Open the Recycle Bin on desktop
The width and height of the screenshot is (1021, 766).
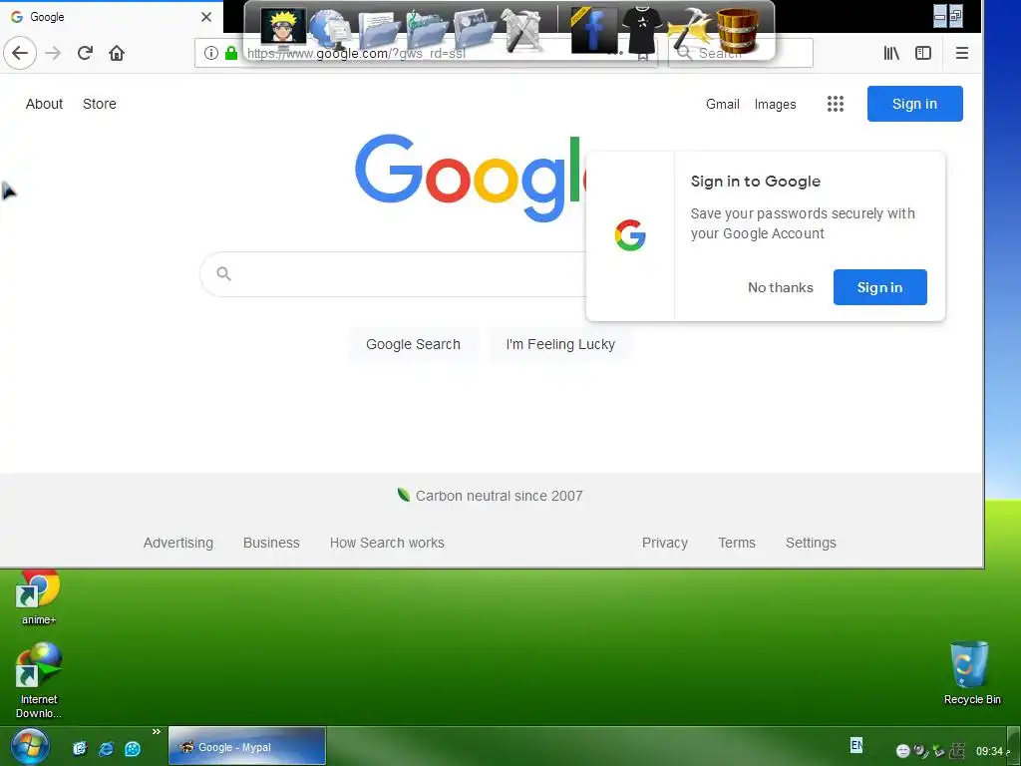tap(971, 673)
